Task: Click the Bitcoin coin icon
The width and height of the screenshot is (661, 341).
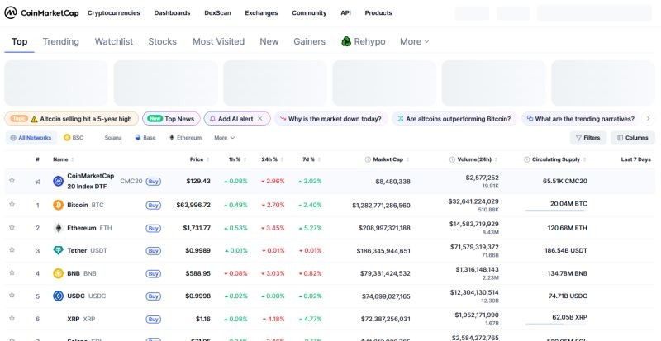Action: point(58,206)
